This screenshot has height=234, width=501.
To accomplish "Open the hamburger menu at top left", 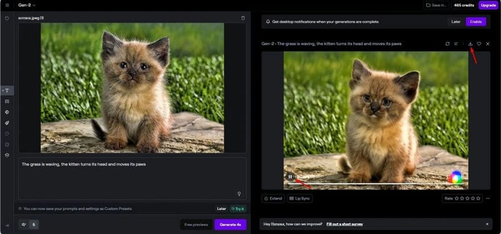I will pyautogui.click(x=8, y=5).
